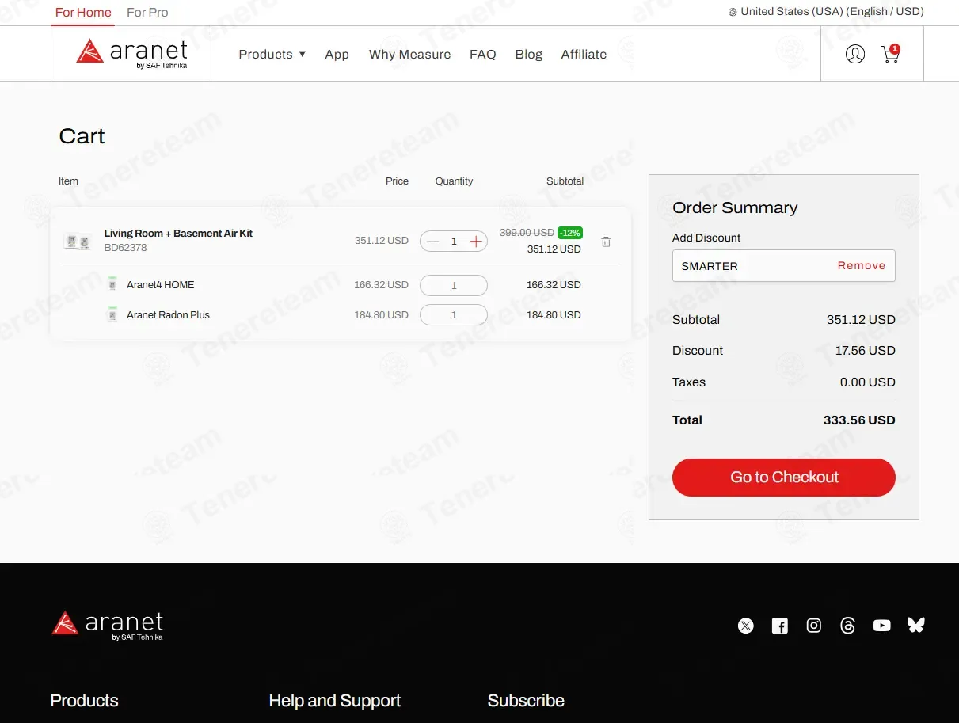Viewport: 959px width, 723px height.
Task: Visit the X (Twitter) social page
Action: click(x=746, y=626)
